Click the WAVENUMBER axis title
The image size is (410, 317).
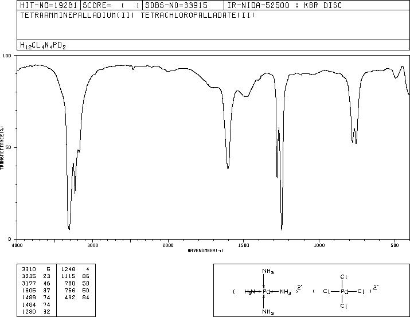[205, 251]
